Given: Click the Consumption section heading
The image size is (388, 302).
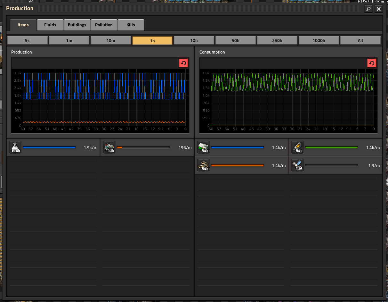Looking at the screenshot, I should tap(212, 52).
